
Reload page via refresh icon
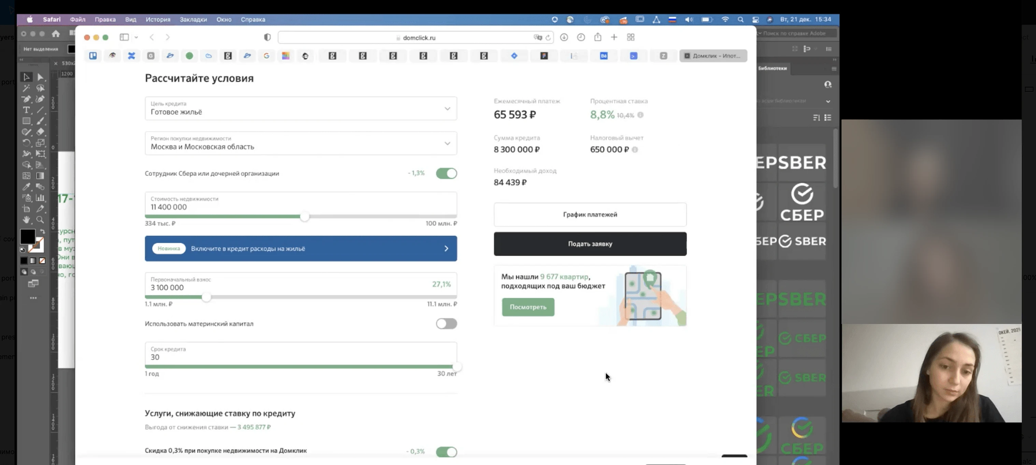[548, 38]
